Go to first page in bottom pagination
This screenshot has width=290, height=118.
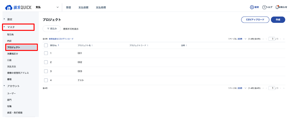click(x=263, y=88)
